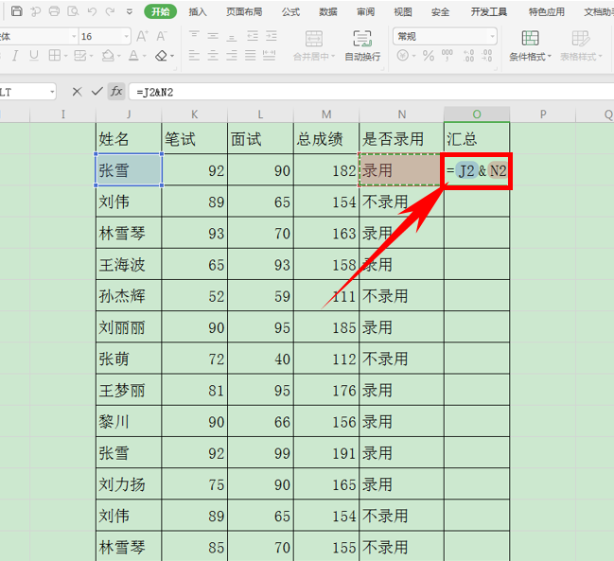Click the 是否录用 header cell
Screen dimensions: 614x561
click(401, 138)
